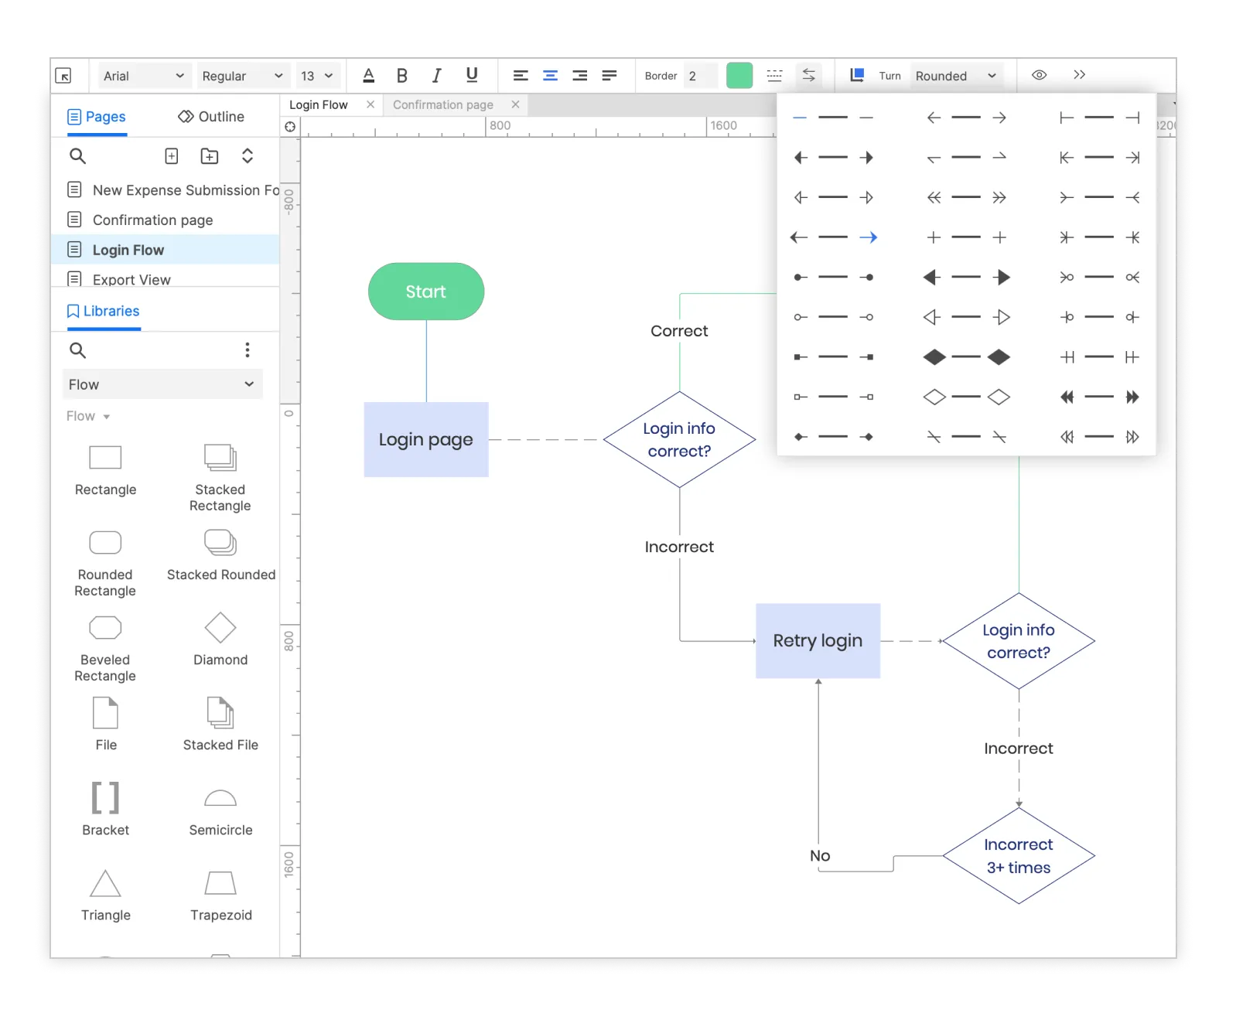Align text to center
Screen dimensions: 1236x1030
(550, 76)
